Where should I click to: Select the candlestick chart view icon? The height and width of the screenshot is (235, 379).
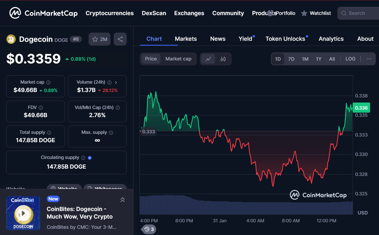click(223, 59)
